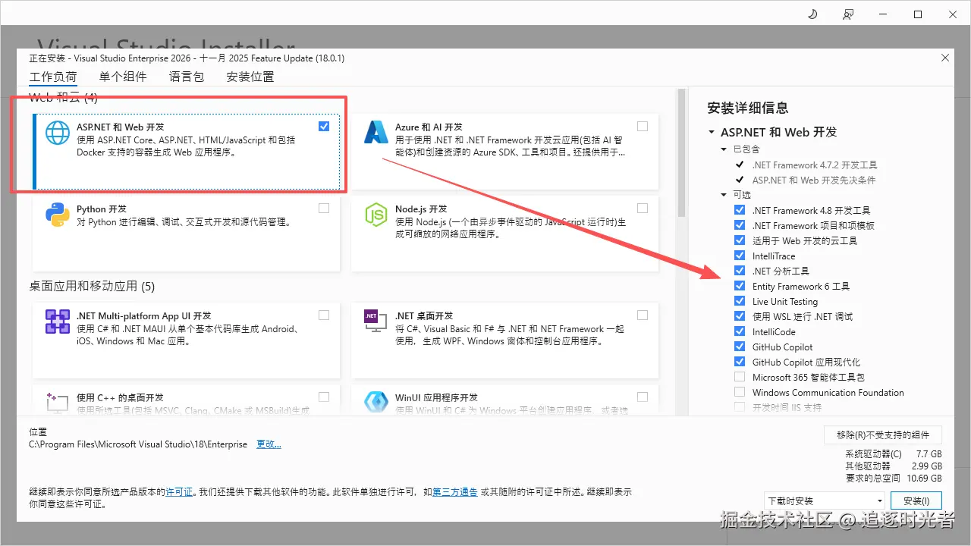Click 移除(R)不受支持的组件 button
The width and height of the screenshot is (971, 546).
(x=883, y=435)
